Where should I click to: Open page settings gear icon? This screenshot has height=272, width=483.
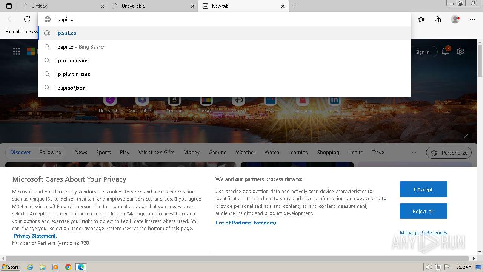(x=460, y=52)
